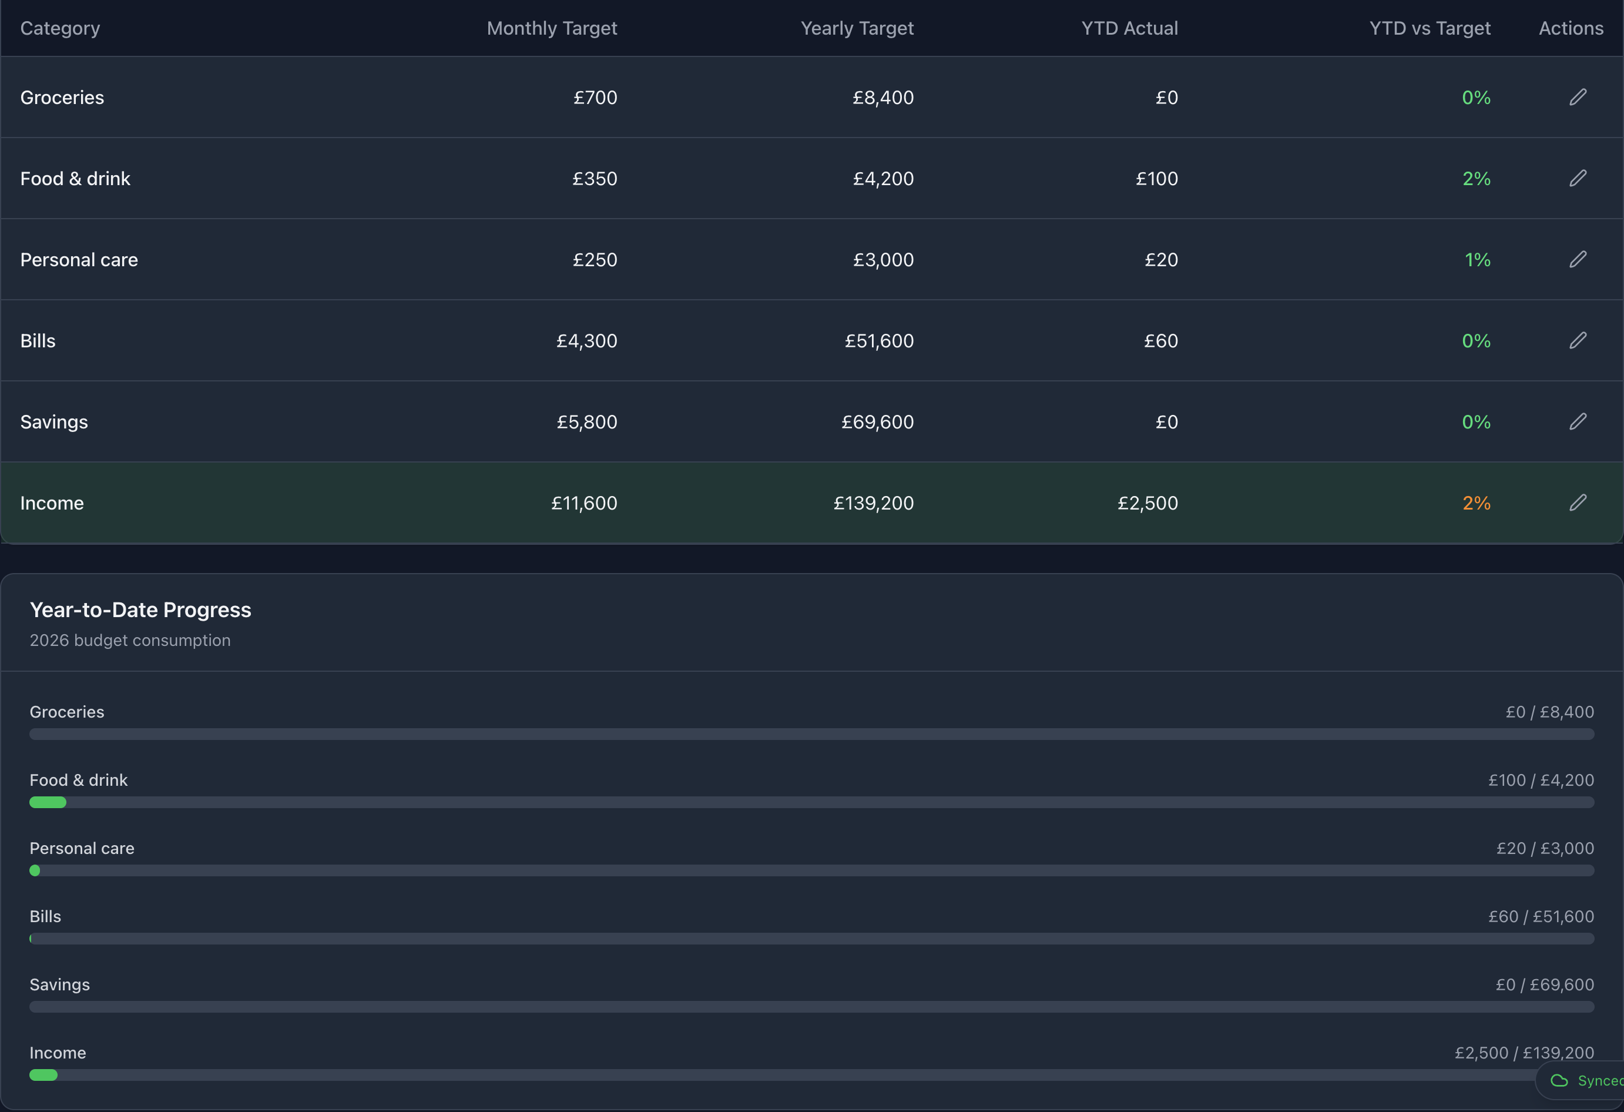
Task: Sort table by Monthly Target column
Action: (551, 28)
